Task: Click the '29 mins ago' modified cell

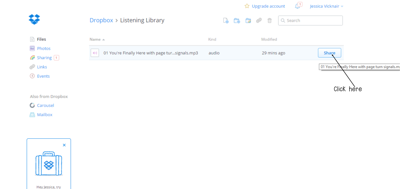Action: [x=273, y=53]
